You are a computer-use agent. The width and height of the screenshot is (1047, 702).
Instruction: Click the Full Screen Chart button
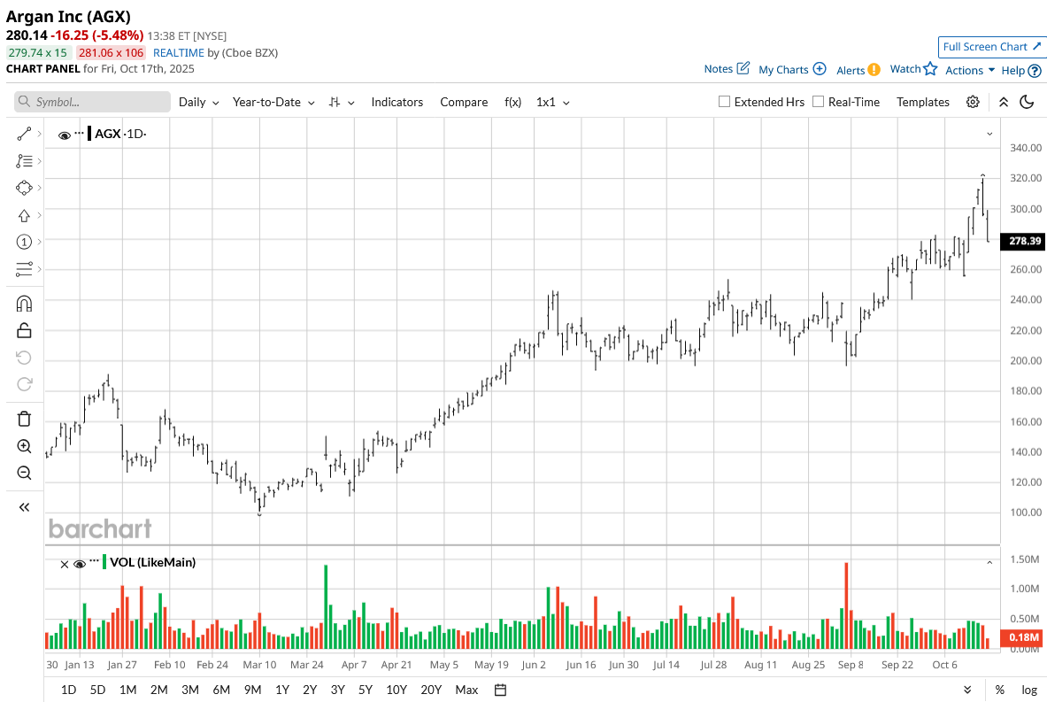pyautogui.click(x=991, y=47)
